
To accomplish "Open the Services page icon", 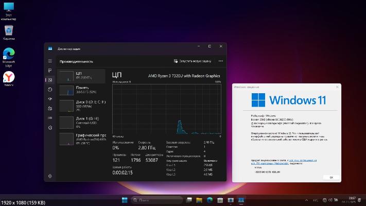I will [50, 127].
